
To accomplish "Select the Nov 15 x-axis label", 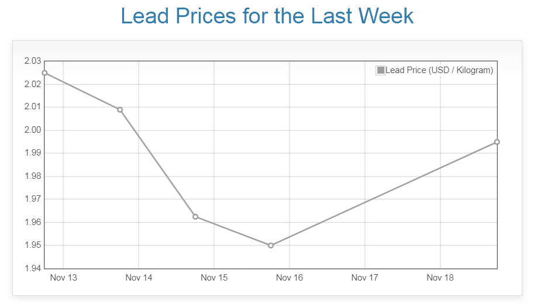I will (x=214, y=278).
